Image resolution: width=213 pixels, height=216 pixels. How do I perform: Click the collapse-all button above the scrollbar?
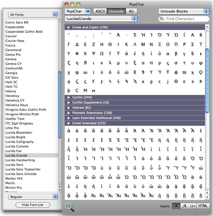pos(207,27)
